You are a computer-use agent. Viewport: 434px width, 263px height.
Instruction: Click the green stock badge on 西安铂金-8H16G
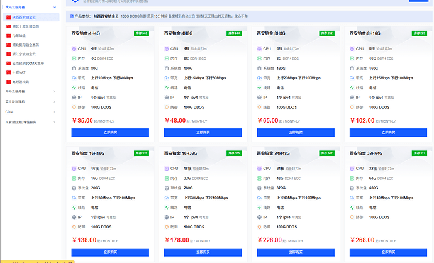coord(420,33)
